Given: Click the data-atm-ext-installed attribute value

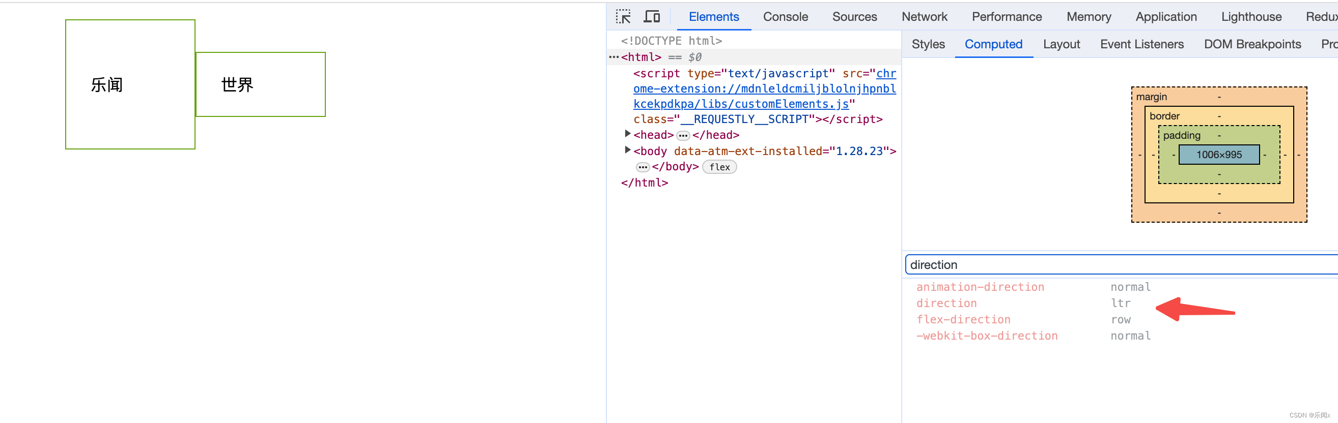Looking at the screenshot, I should (x=859, y=151).
